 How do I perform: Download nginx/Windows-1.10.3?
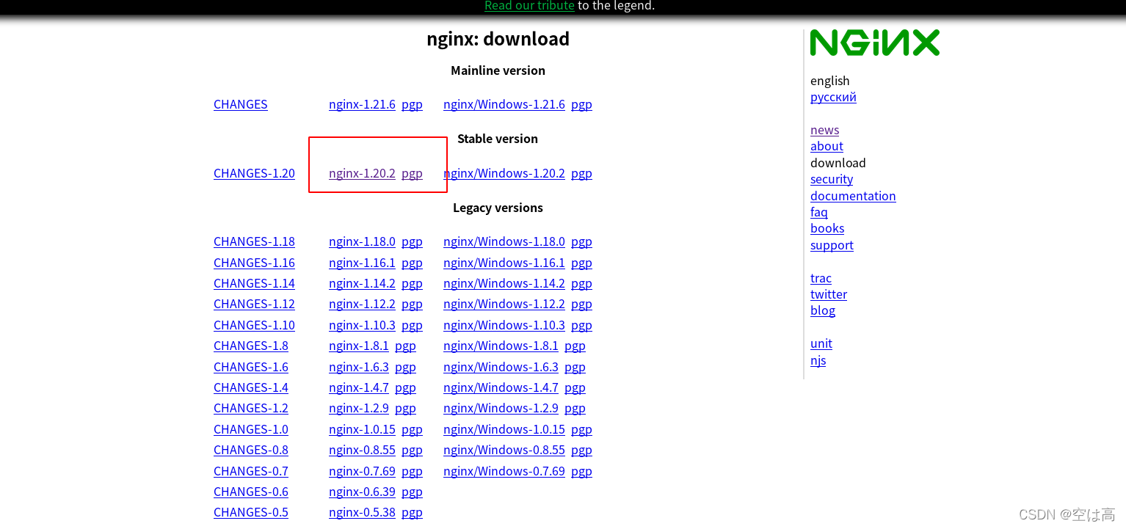click(504, 325)
